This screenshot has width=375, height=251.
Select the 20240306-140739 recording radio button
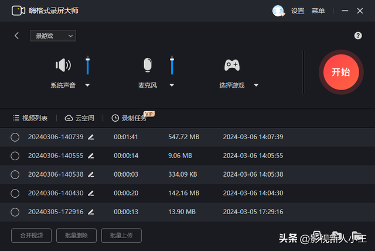pyautogui.click(x=15, y=137)
